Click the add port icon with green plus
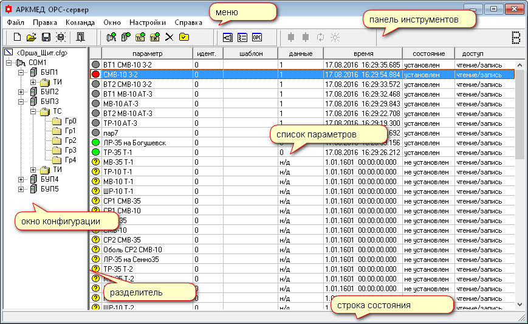Viewport: 528px width, 324px height. coord(111,38)
